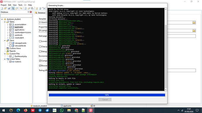Click the yellow database cylinder toolbar icon
The image size is (202, 113).
21,8
